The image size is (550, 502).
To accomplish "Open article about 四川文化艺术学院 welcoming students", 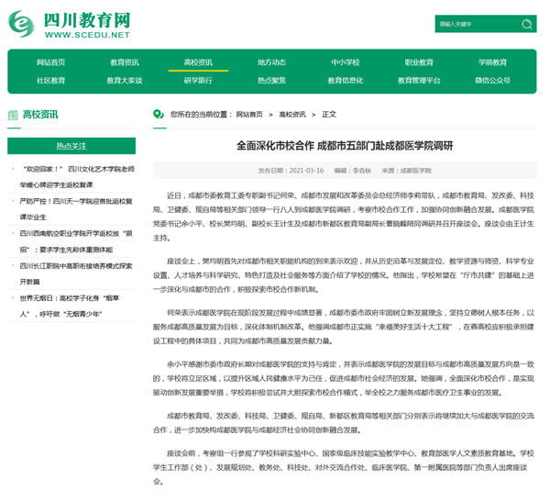I will coord(77,177).
